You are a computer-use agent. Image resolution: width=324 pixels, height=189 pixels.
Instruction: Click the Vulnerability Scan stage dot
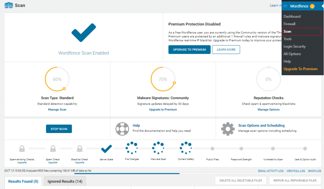tap(273, 148)
